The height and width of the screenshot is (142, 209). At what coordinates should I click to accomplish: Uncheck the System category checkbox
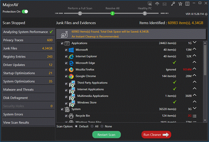[62, 109]
